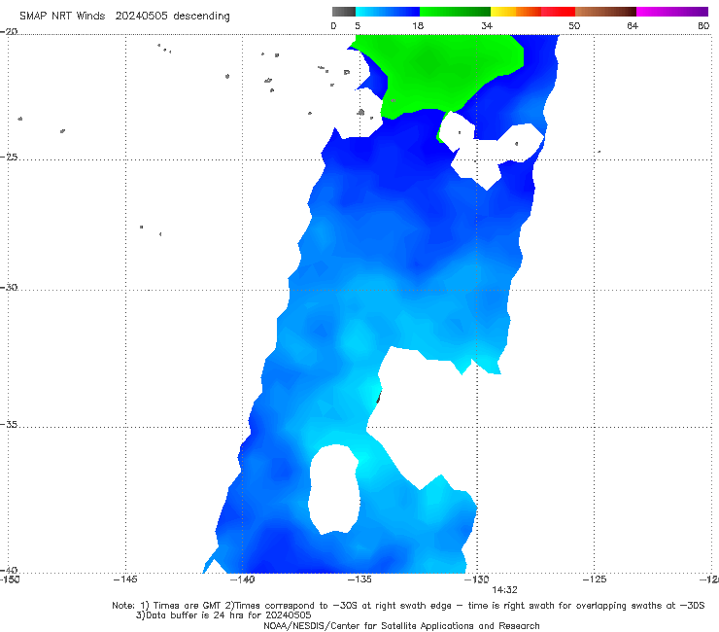The image size is (719, 632).
Task: Click the gray segment of the color bar
Action: [x=343, y=12]
